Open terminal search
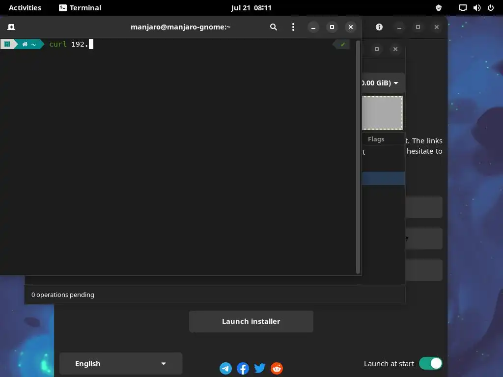Image resolution: width=503 pixels, height=377 pixels. pyautogui.click(x=273, y=27)
